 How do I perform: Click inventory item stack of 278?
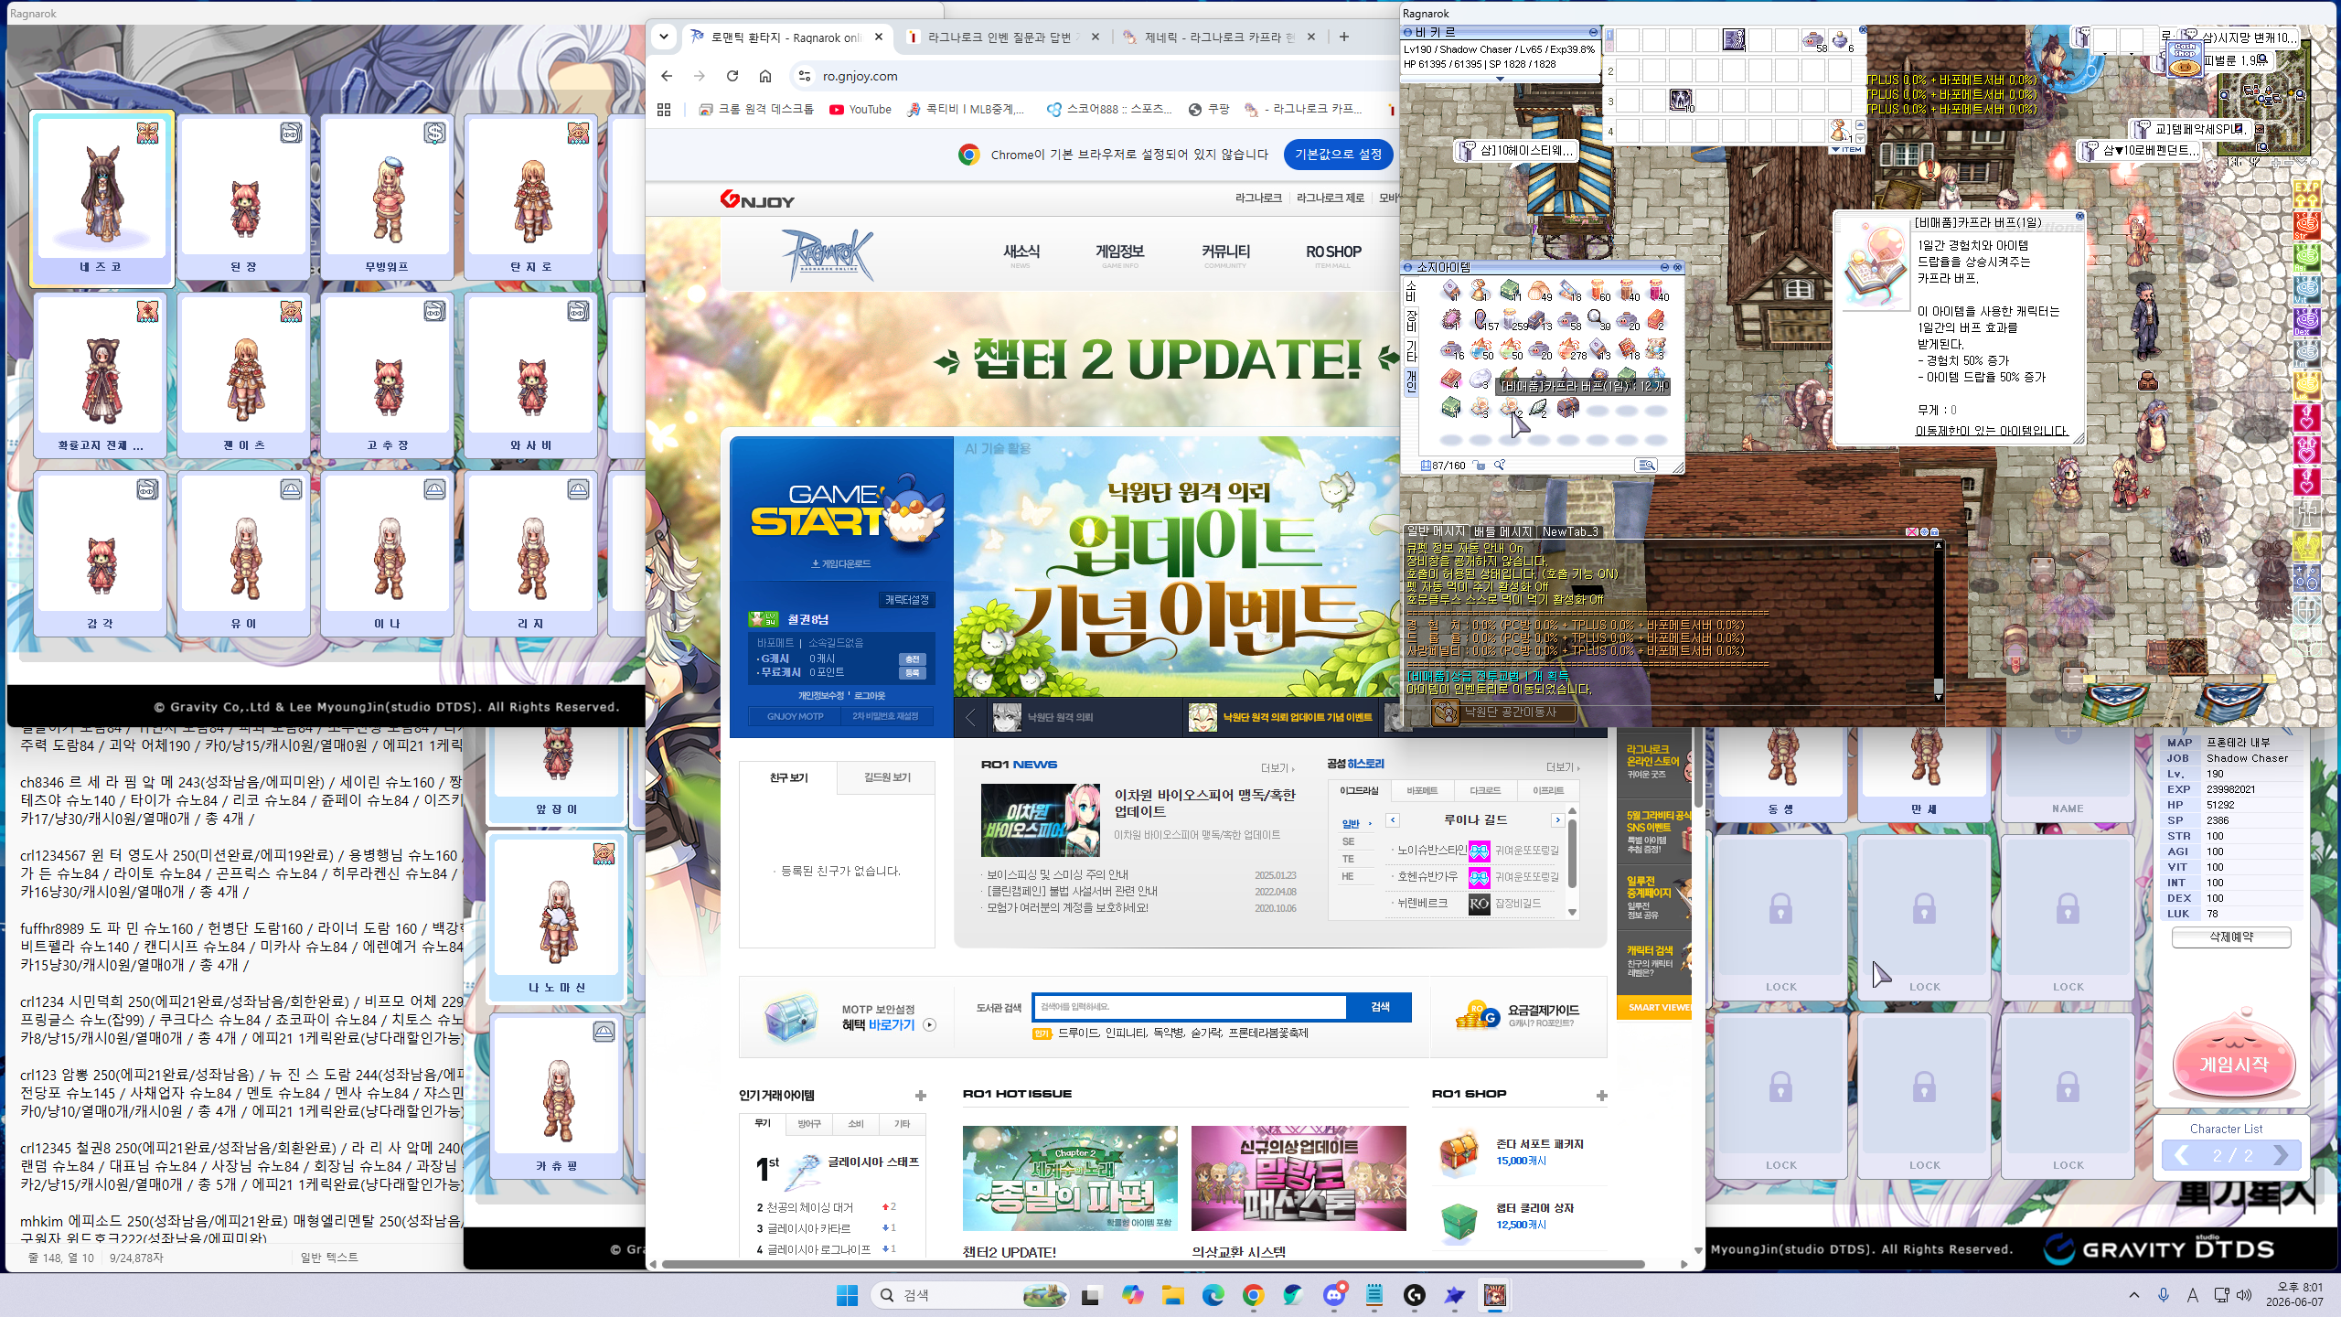[1569, 348]
